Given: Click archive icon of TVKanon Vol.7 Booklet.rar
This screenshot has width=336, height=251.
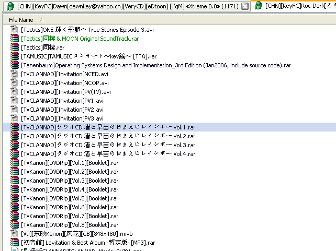Looking at the screenshot, I should (x=14, y=216).
